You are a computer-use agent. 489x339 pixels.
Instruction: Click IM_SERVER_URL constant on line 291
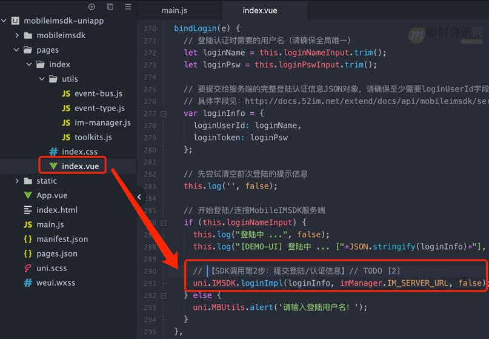(x=417, y=283)
